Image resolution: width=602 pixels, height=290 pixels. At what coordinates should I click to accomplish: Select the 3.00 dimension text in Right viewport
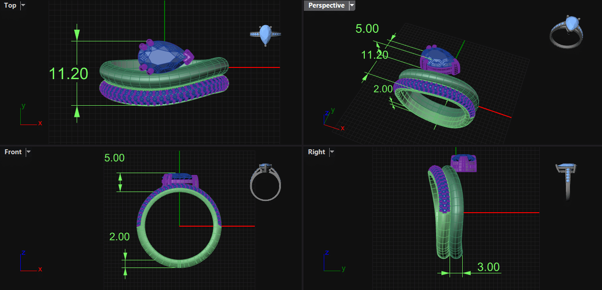[x=488, y=267]
